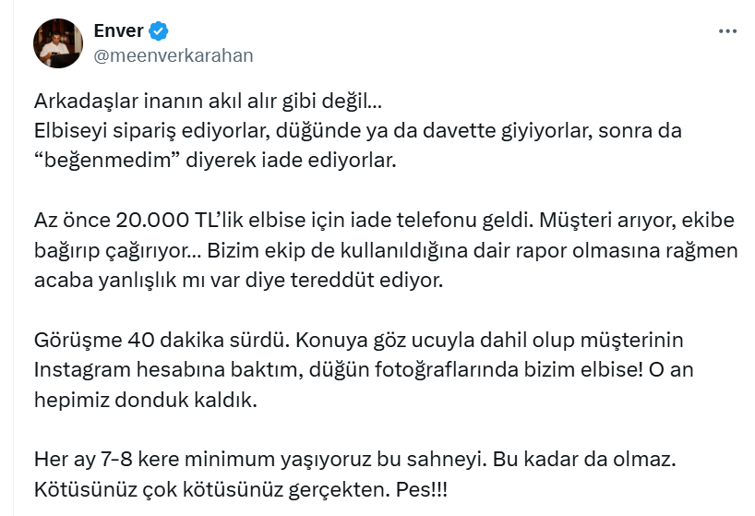This screenshot has height=516, width=755.
Task: Click the word "Instagram" in the tweet
Action: pyautogui.click(x=78, y=369)
